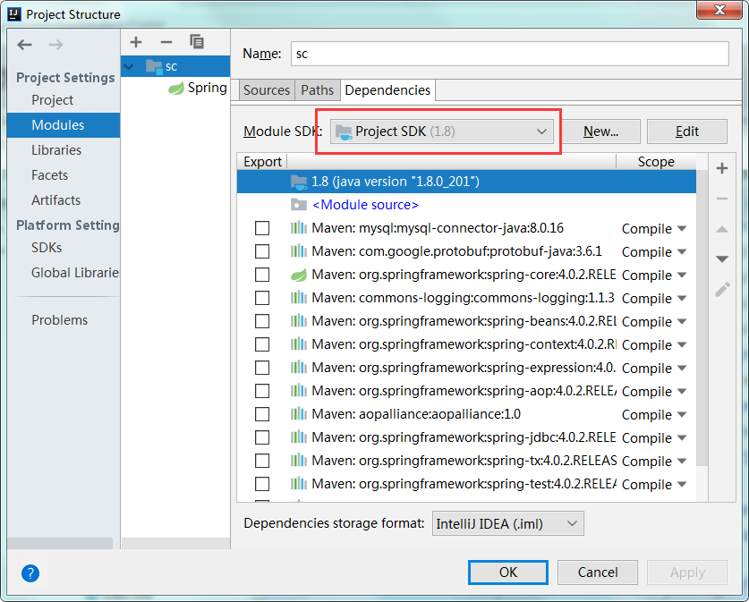This screenshot has height=602, width=749.
Task: Check export for commons-logging
Action: (x=262, y=298)
